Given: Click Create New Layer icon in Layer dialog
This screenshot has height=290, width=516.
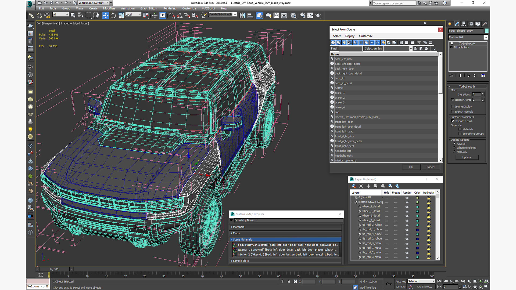Looking at the screenshot, I should tap(354, 186).
